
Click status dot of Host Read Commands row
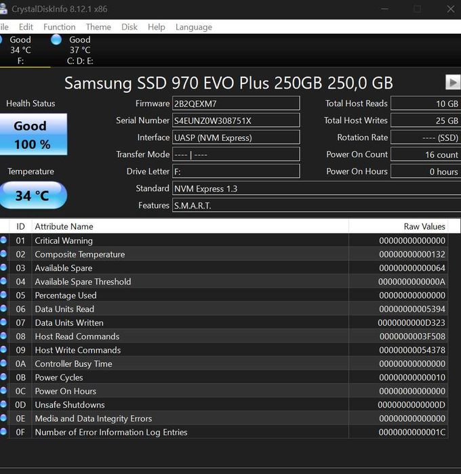point(3,336)
